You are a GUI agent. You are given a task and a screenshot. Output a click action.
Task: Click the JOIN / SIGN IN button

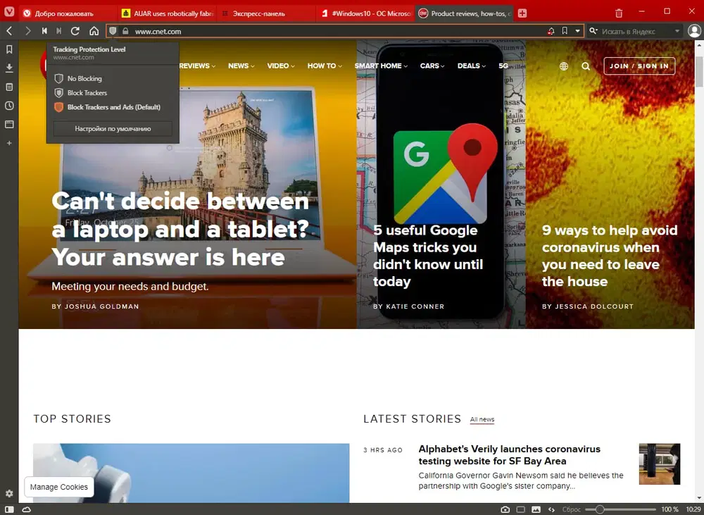point(639,66)
